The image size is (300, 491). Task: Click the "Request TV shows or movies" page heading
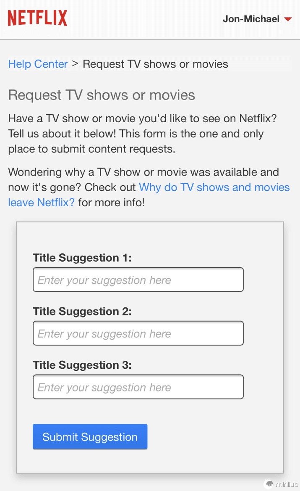pos(102,95)
